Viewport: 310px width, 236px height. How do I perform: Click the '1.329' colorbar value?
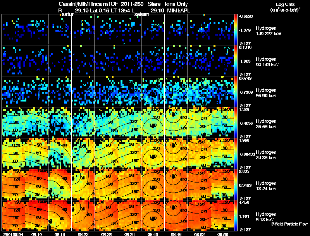[x=244, y=109]
